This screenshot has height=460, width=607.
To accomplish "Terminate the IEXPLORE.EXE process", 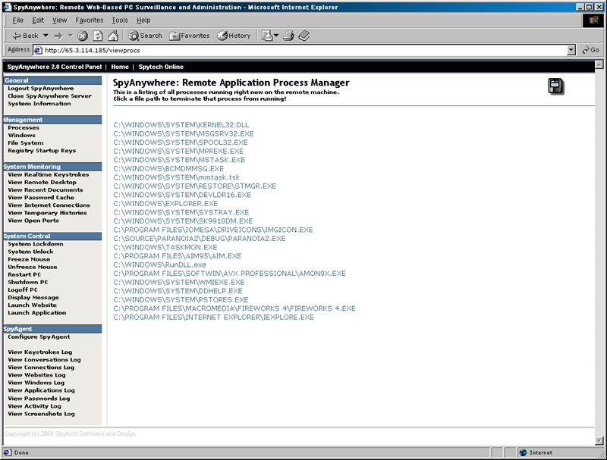I will tap(214, 317).
